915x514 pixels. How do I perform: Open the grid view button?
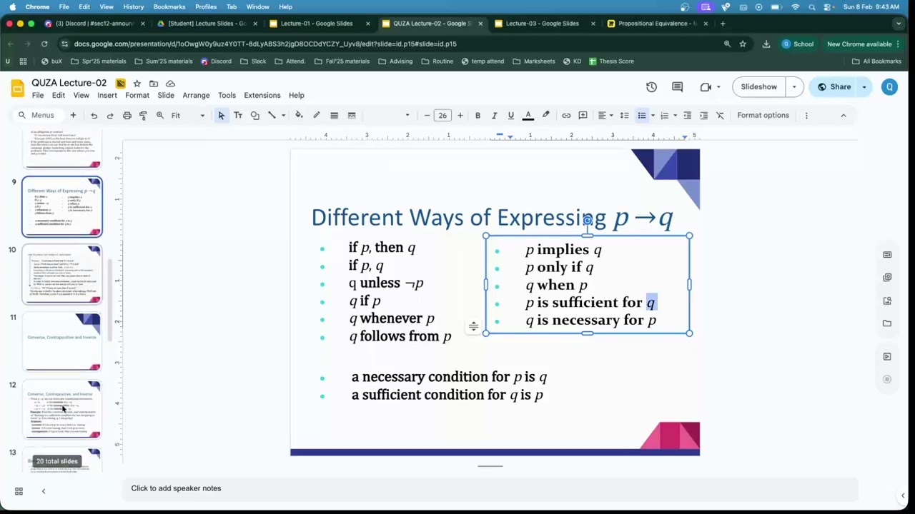[19, 491]
